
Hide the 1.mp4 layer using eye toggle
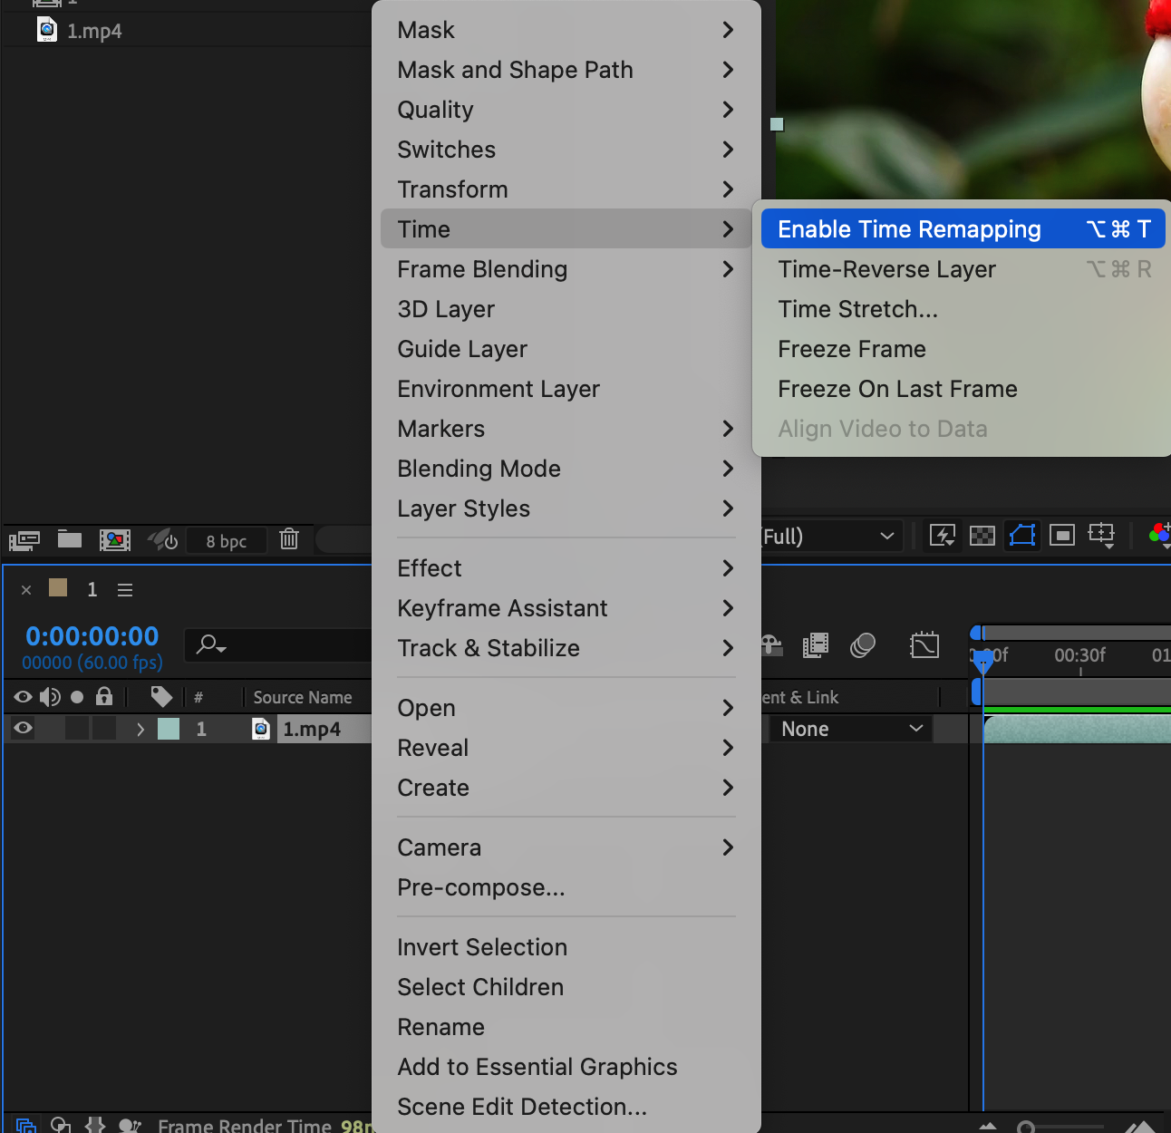coord(23,729)
